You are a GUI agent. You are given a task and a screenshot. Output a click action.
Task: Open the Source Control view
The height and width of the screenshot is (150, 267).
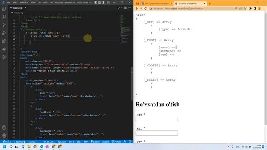[4, 25]
